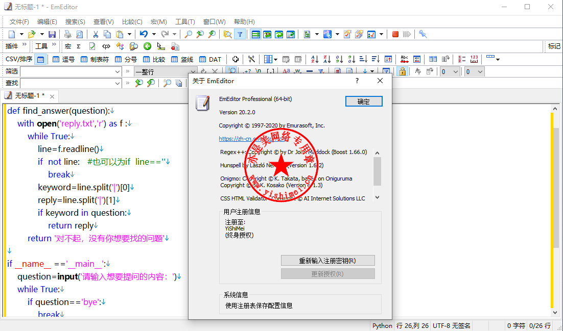Toggle the filter toolbar funnel icon
Viewport: 563px width, 331px height.
pyautogui.click(x=240, y=35)
